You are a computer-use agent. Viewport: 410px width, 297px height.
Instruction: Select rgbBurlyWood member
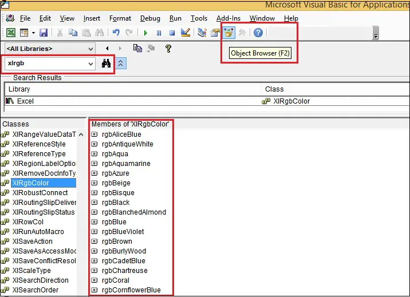tap(124, 251)
